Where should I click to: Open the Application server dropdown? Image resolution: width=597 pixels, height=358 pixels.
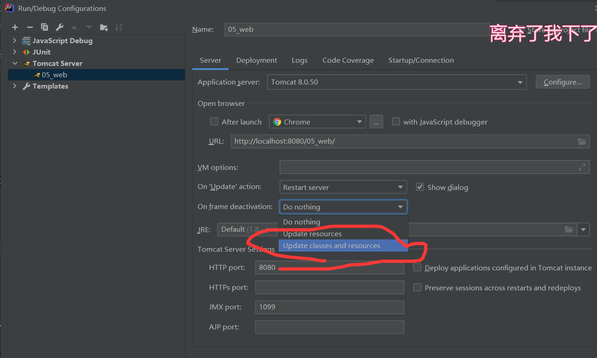click(x=397, y=82)
